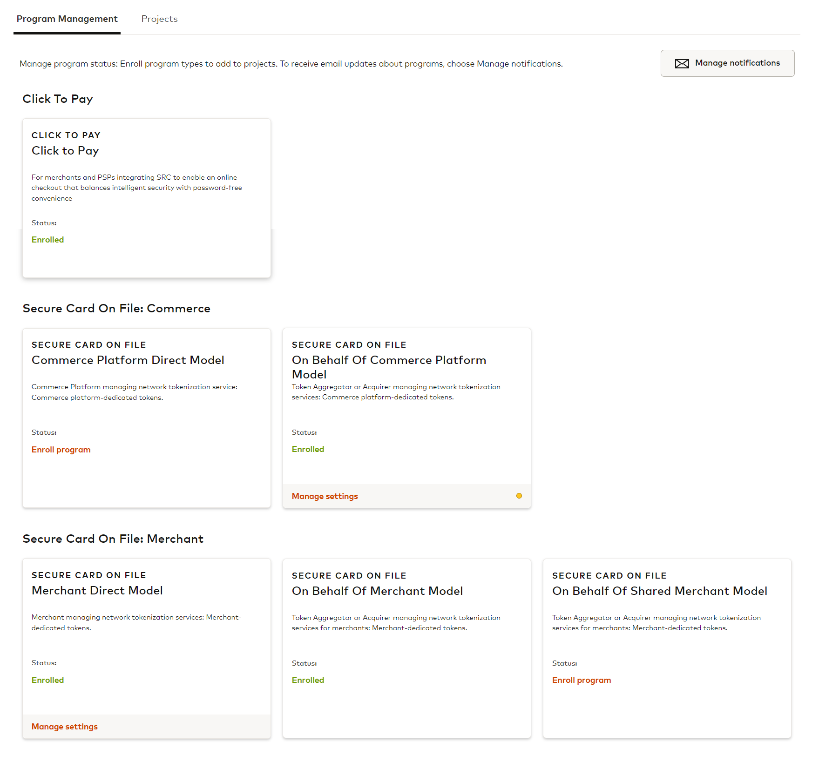819x762 pixels.
Task: Enroll program for On Behalf Of Shared Merchant Model
Action: [x=581, y=680]
